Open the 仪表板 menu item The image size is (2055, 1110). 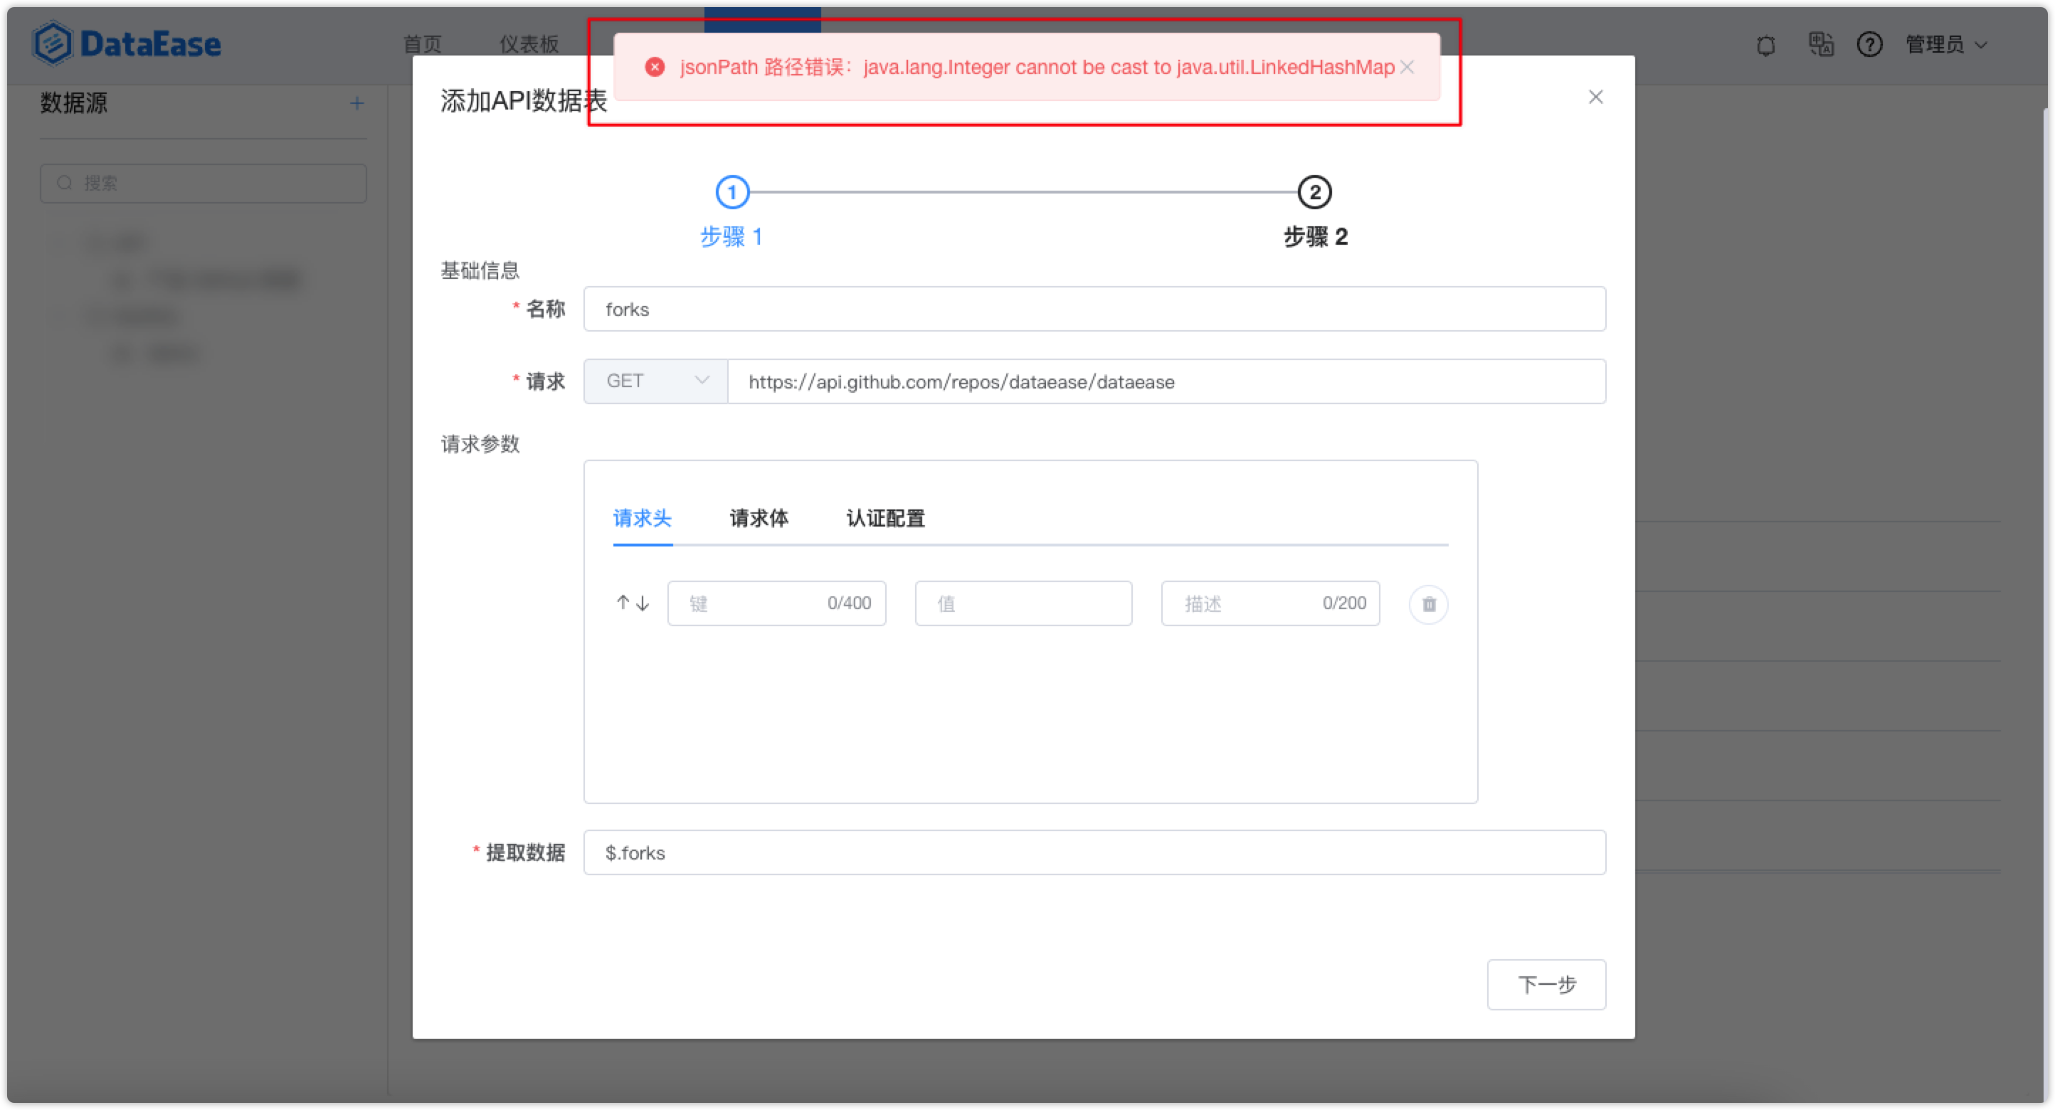click(x=529, y=45)
